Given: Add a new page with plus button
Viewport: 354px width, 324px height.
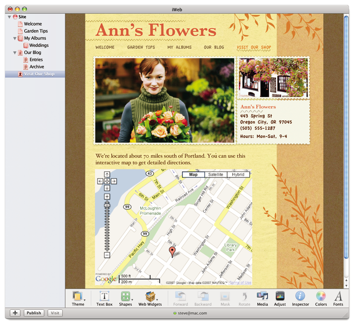Looking at the screenshot, I should (15, 313).
